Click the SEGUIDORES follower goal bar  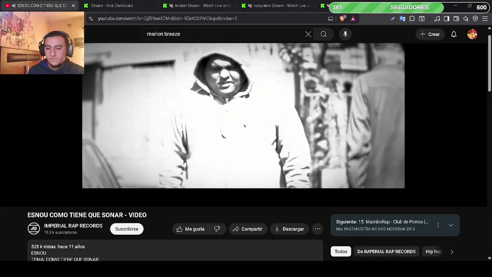point(409,7)
